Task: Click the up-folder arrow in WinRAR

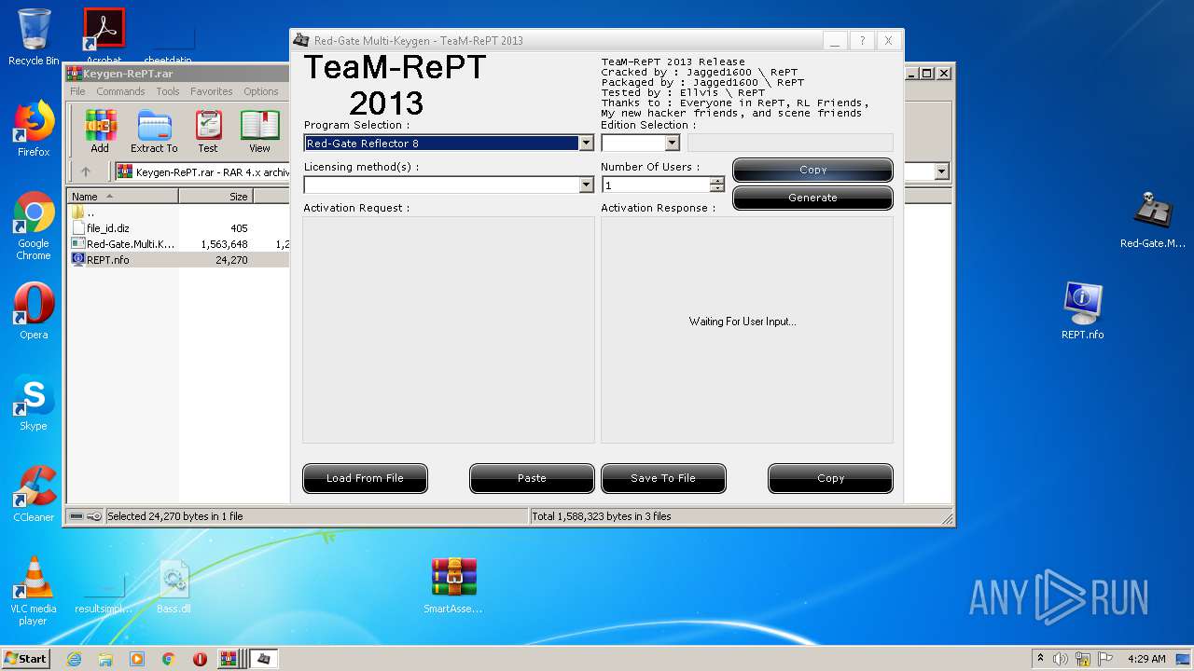Action: [86, 171]
